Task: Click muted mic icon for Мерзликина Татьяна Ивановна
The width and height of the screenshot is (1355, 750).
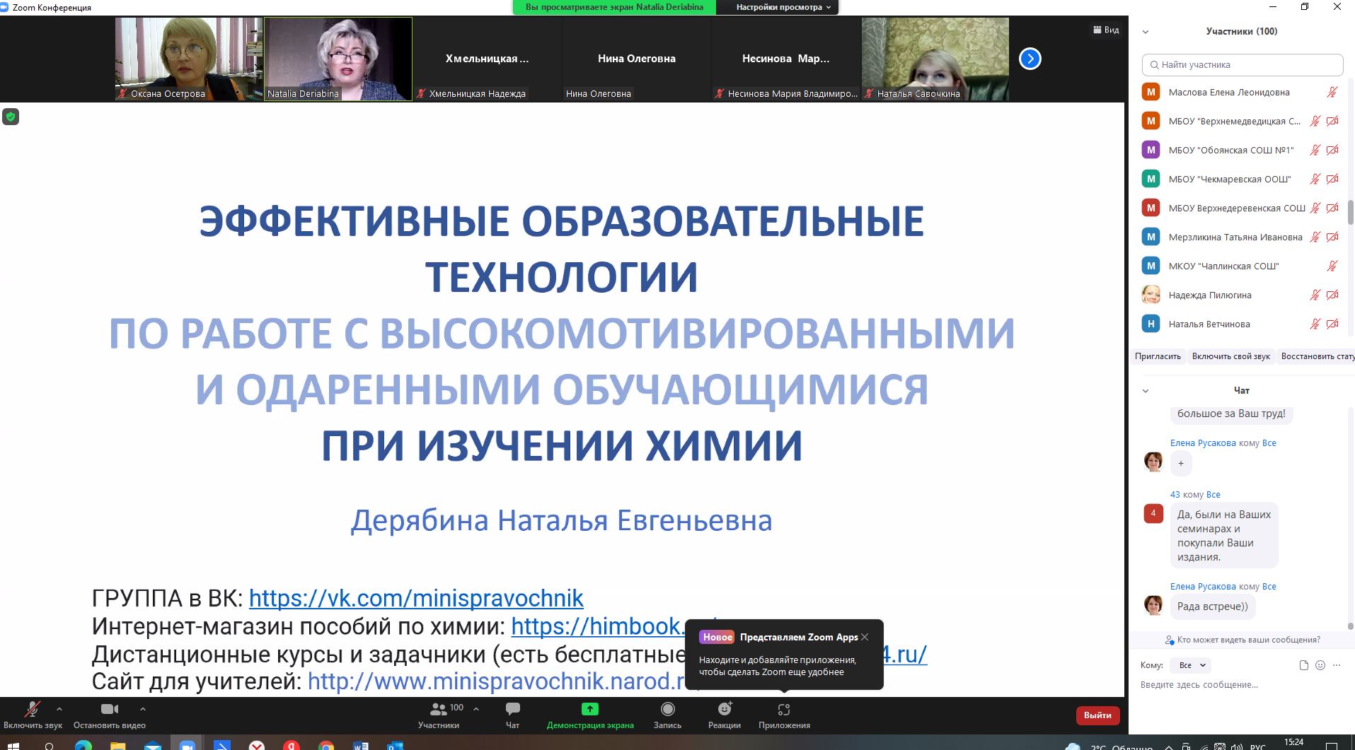Action: (1315, 237)
